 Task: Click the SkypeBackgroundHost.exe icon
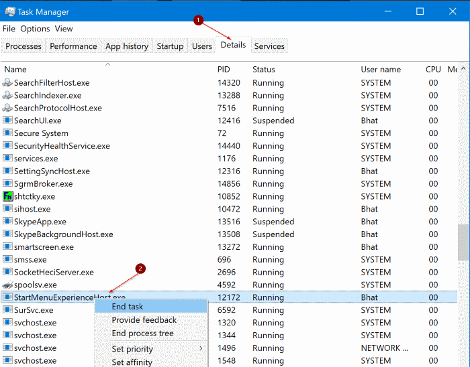7,234
